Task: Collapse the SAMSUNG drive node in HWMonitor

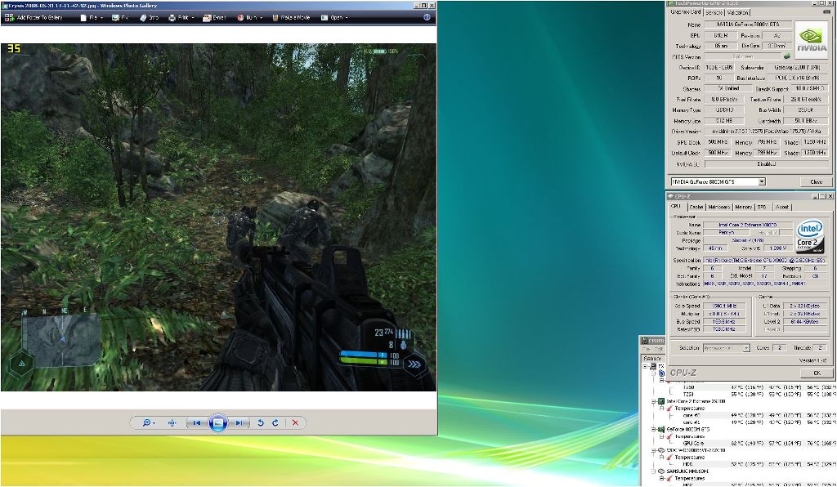Action: pos(654,471)
